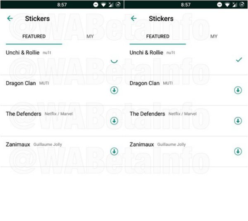Open Dragon Clan pack title on right screen
The width and height of the screenshot is (248, 221).
pyautogui.click(x=145, y=83)
